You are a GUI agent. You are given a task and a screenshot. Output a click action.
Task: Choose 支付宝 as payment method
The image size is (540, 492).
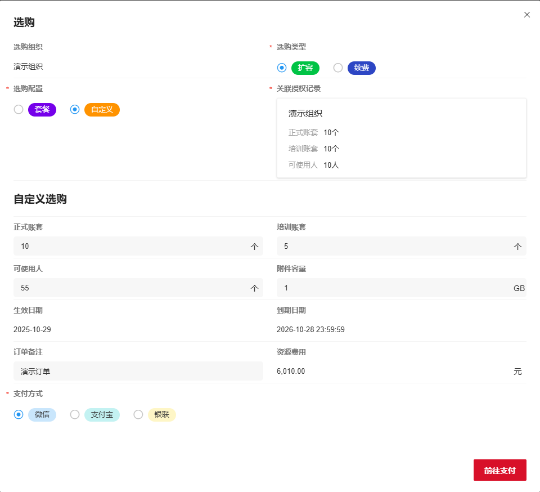[x=75, y=414]
